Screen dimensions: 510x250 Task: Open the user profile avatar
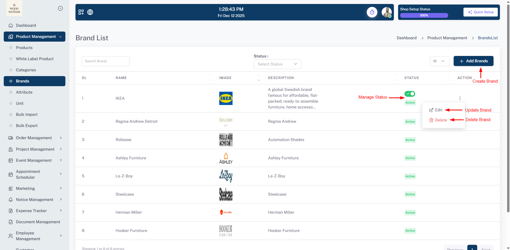pyautogui.click(x=386, y=12)
